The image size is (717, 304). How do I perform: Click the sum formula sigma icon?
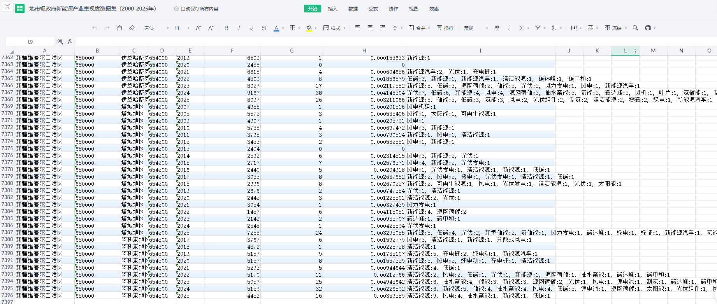pos(521,28)
